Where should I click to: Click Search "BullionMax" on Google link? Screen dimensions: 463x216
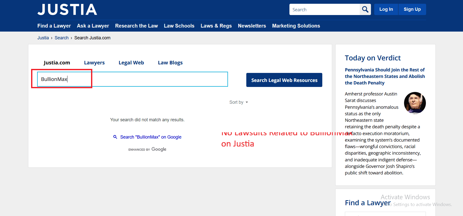pyautogui.click(x=151, y=137)
